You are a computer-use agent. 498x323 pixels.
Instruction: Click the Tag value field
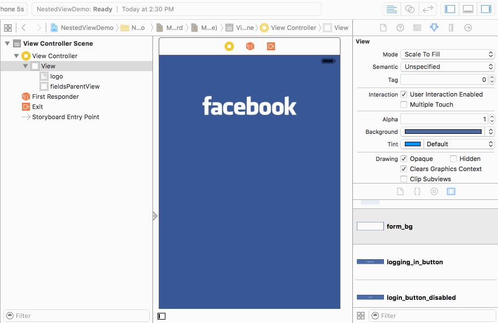click(x=444, y=80)
